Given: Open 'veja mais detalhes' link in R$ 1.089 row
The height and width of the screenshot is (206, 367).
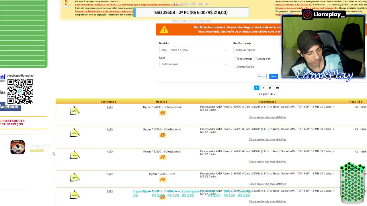Looking at the screenshot, I should click(267, 162).
